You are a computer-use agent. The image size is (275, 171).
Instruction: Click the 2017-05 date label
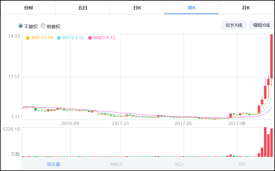pyautogui.click(x=183, y=124)
